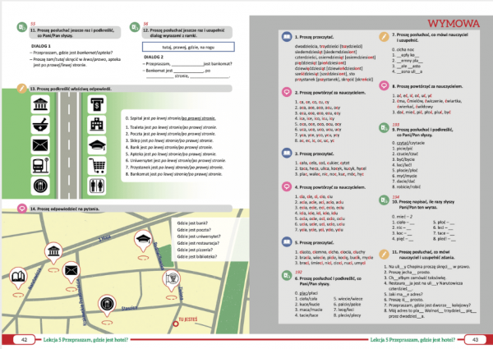Screen dimensions: 493x349
Task: Click page number 42 in footer
Action: coord(24,339)
